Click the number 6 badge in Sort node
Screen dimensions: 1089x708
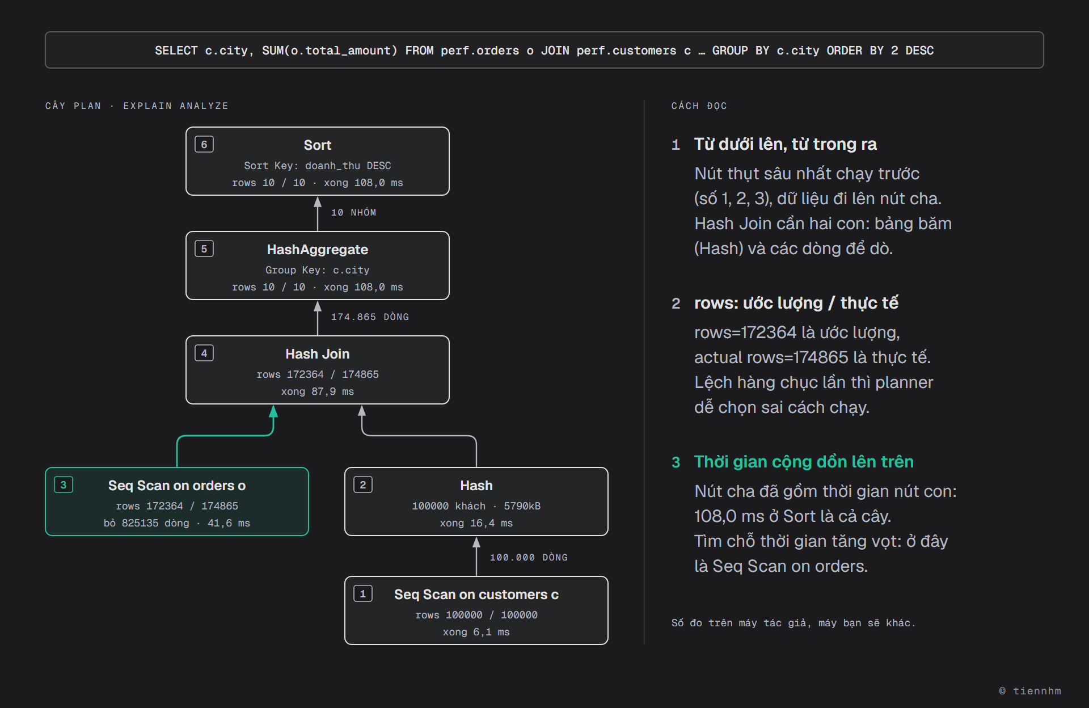pos(204,144)
